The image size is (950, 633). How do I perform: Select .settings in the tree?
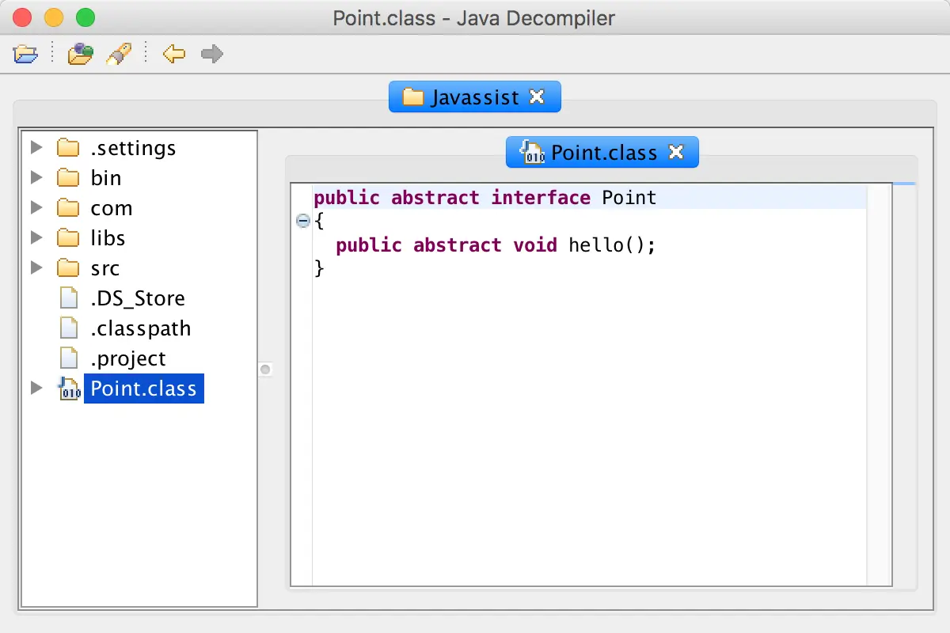point(133,148)
